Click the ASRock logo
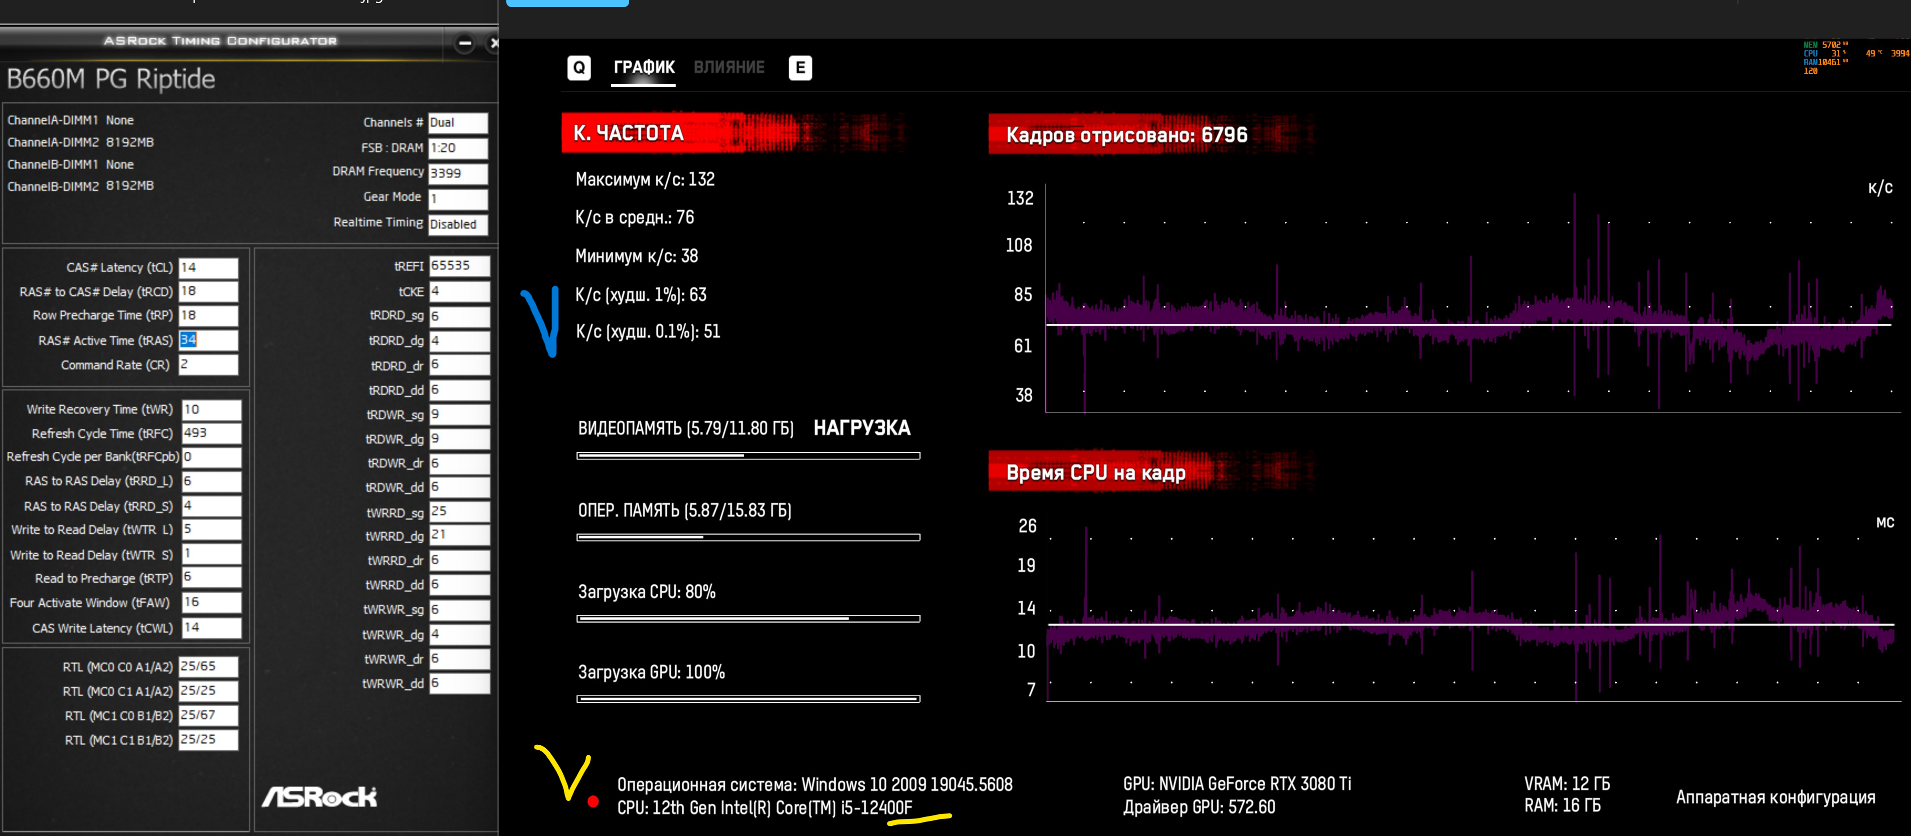 (319, 797)
